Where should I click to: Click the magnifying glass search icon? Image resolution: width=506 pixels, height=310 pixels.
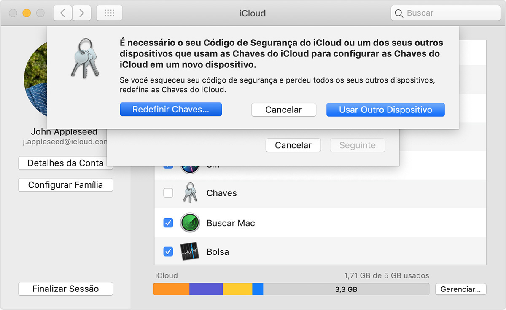click(x=399, y=13)
